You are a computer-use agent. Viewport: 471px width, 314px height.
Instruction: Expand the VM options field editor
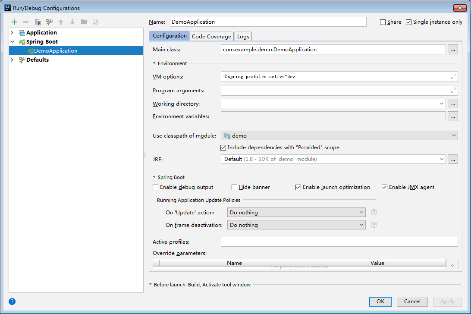454,77
